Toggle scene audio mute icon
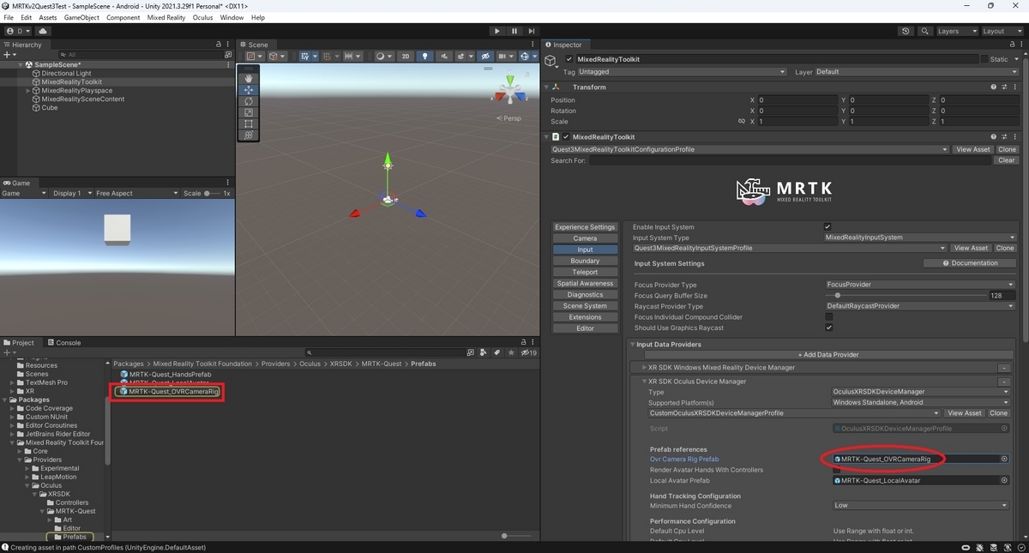 (x=443, y=57)
